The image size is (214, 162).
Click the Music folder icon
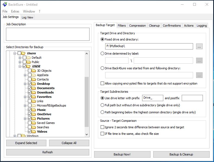point(34,110)
